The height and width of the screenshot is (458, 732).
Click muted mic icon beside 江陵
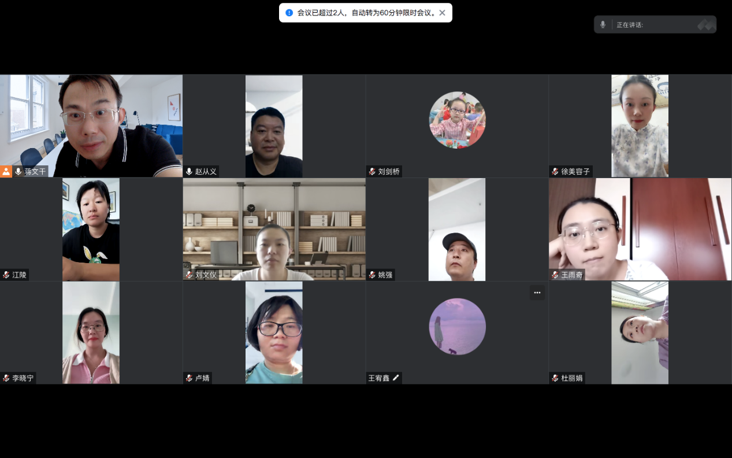click(x=6, y=275)
